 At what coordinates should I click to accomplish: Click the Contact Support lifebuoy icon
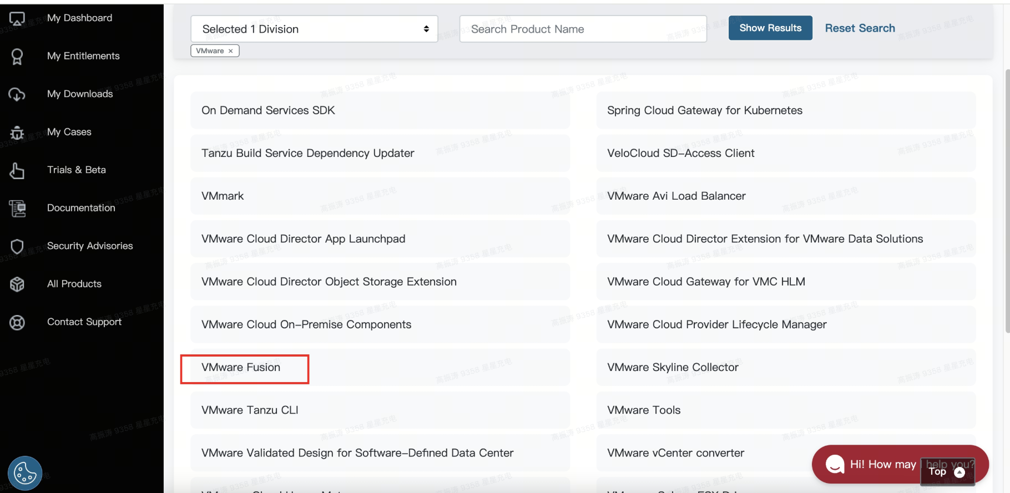[17, 322]
